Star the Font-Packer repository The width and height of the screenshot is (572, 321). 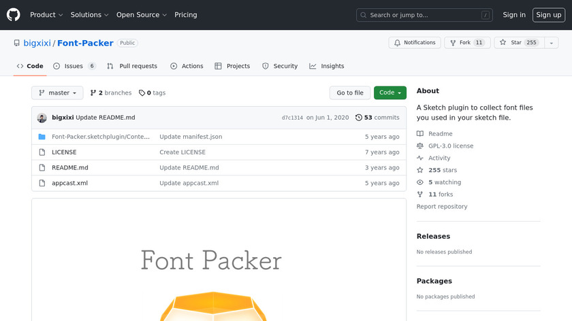517,43
